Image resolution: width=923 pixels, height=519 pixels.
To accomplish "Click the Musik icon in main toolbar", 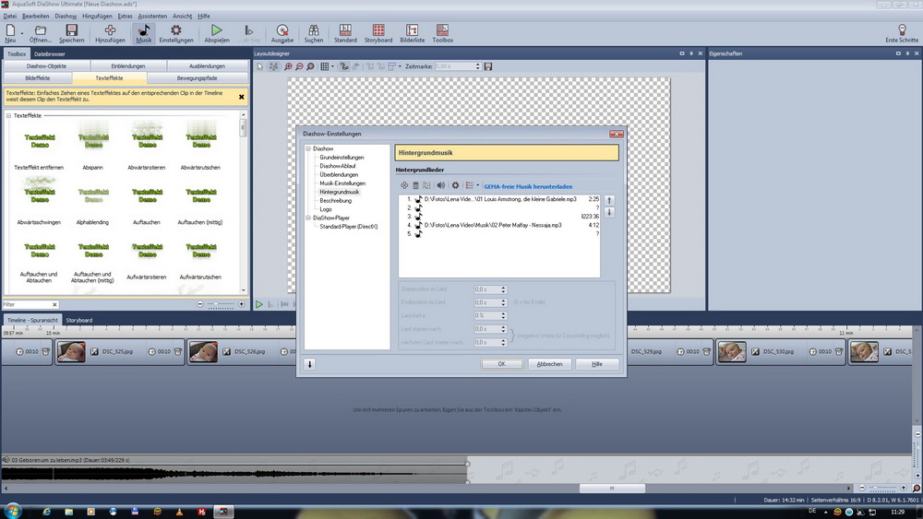I will coord(144,34).
